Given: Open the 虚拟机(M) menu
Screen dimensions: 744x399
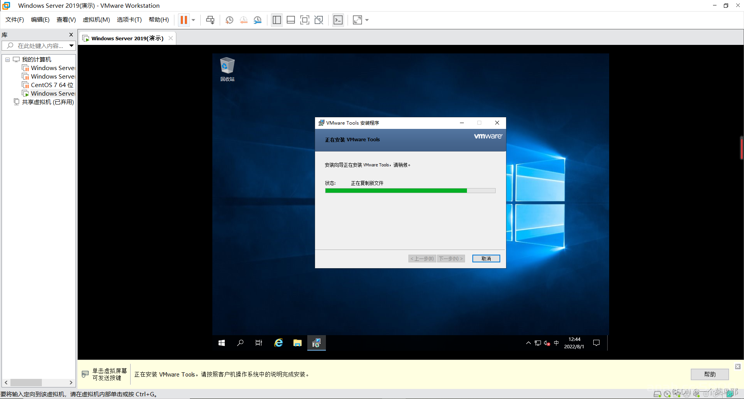Looking at the screenshot, I should pos(96,20).
